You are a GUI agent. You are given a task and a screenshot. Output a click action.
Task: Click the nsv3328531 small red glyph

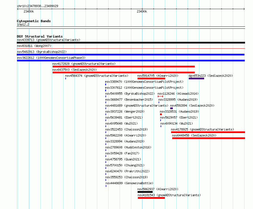[161, 114]
